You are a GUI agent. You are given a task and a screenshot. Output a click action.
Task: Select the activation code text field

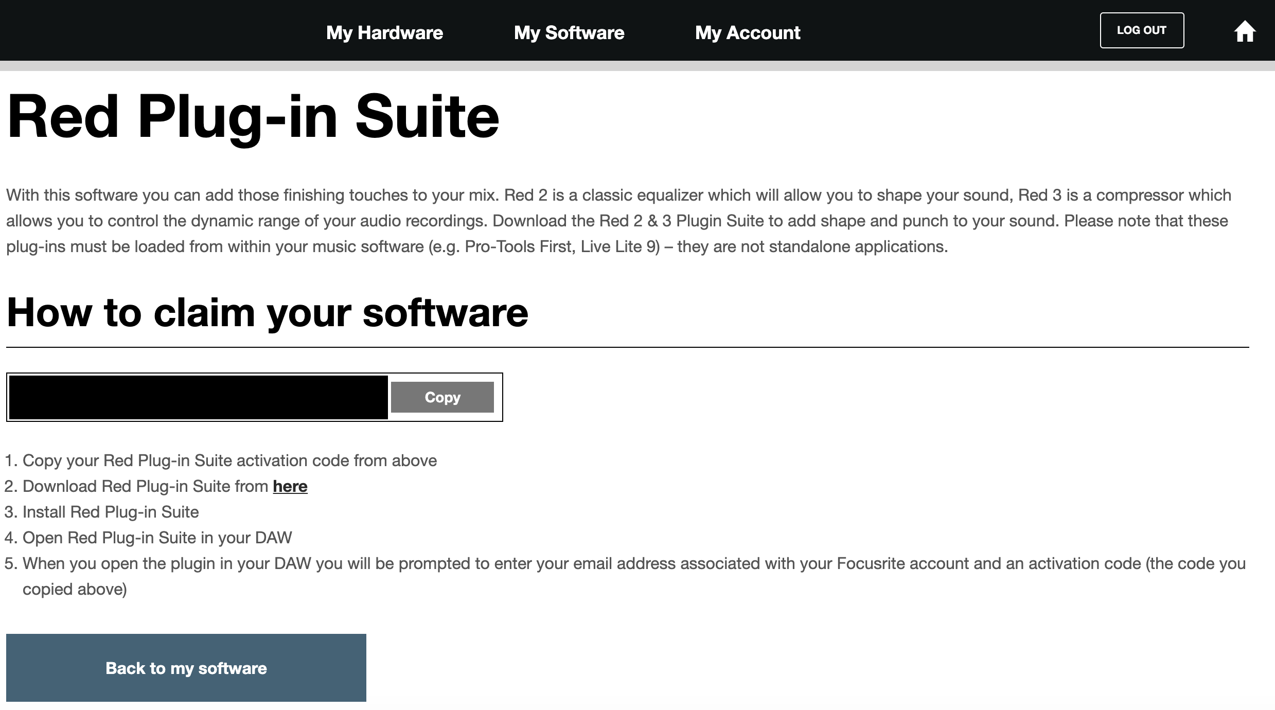(x=197, y=397)
